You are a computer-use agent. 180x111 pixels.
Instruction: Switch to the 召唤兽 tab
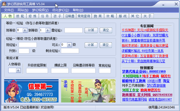(70, 16)
